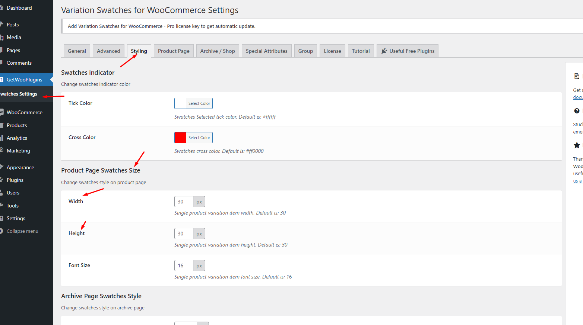
Task: Collapse the admin sidebar menu
Action: click(x=22, y=231)
